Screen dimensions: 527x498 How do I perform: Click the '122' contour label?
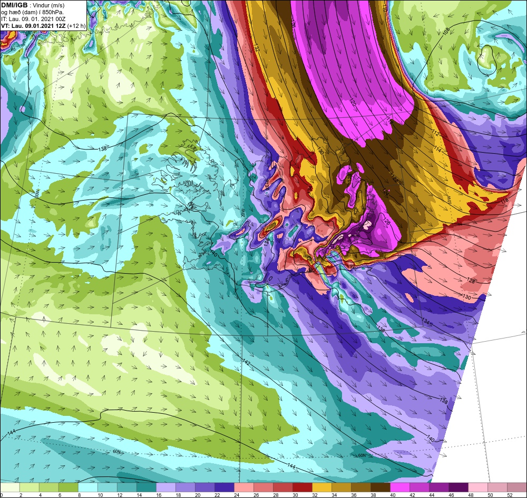[394, 180]
